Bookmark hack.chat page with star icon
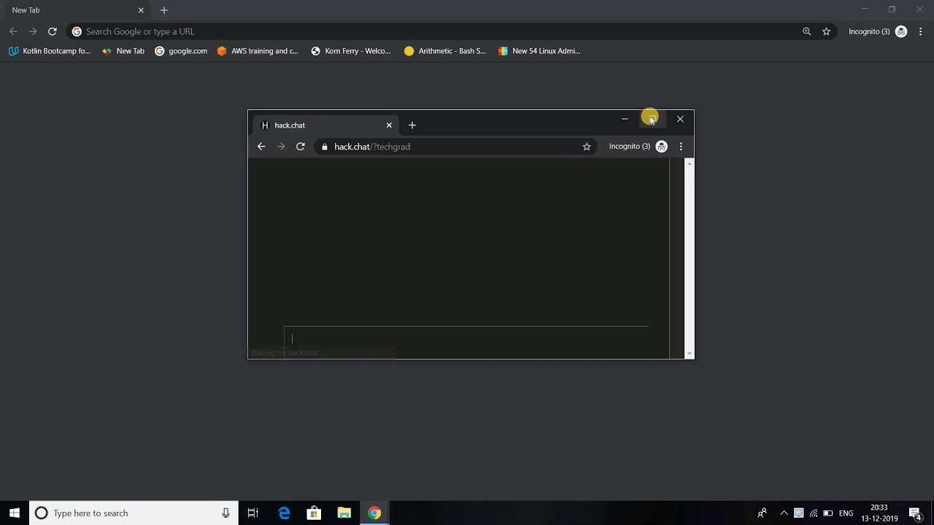This screenshot has height=525, width=934. (587, 147)
